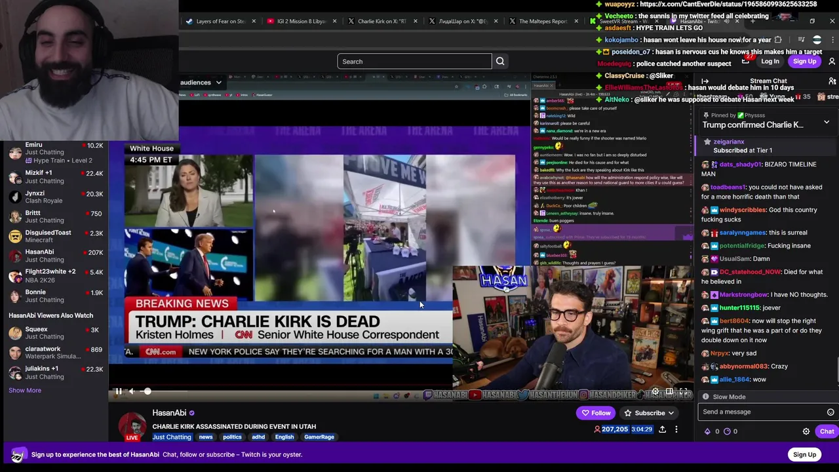Image resolution: width=839 pixels, height=472 pixels.
Task: Click zeigarianx subscriber name in chat
Action: pos(729,142)
